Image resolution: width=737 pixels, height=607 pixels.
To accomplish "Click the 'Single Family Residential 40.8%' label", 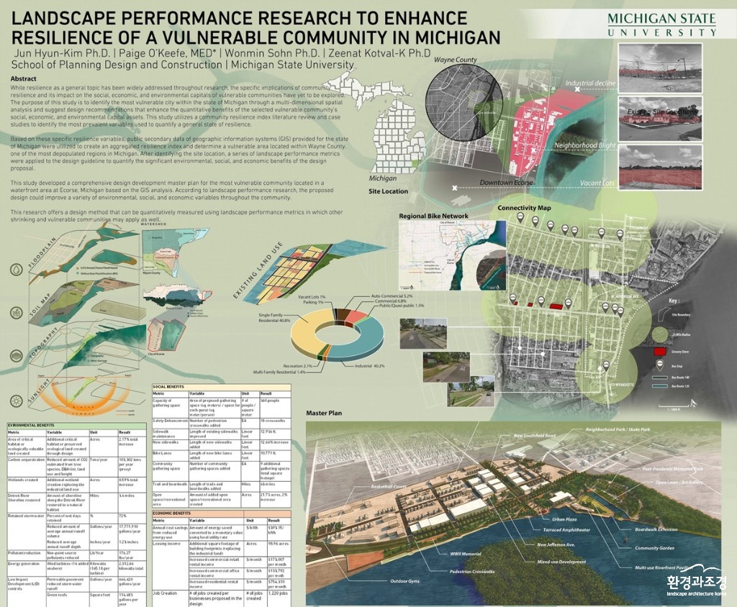I will point(274,318).
